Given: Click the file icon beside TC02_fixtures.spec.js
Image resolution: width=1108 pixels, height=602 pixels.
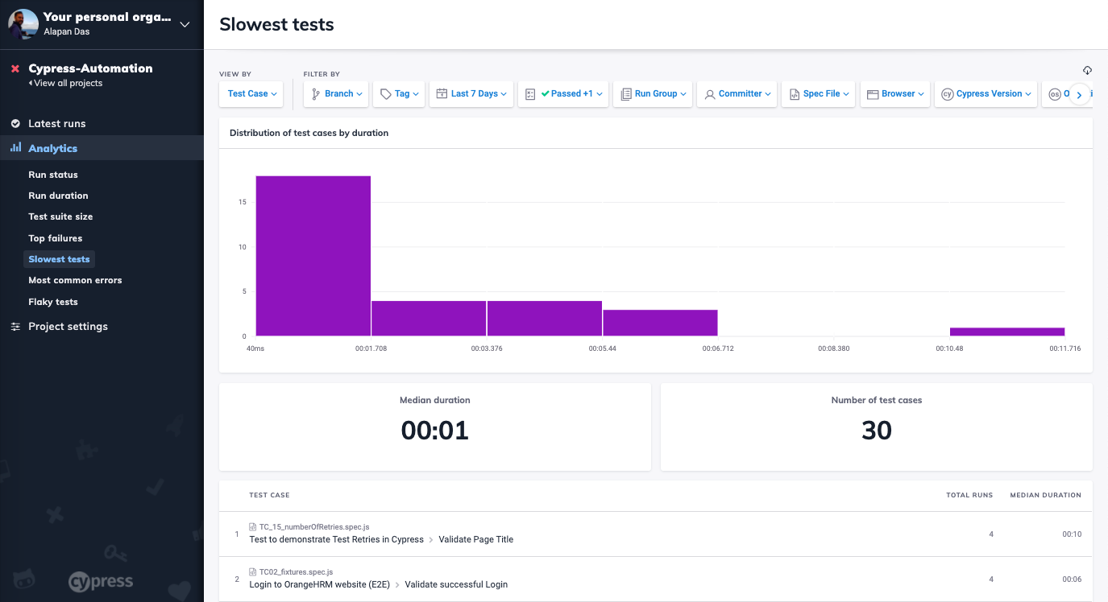Looking at the screenshot, I should [253, 572].
